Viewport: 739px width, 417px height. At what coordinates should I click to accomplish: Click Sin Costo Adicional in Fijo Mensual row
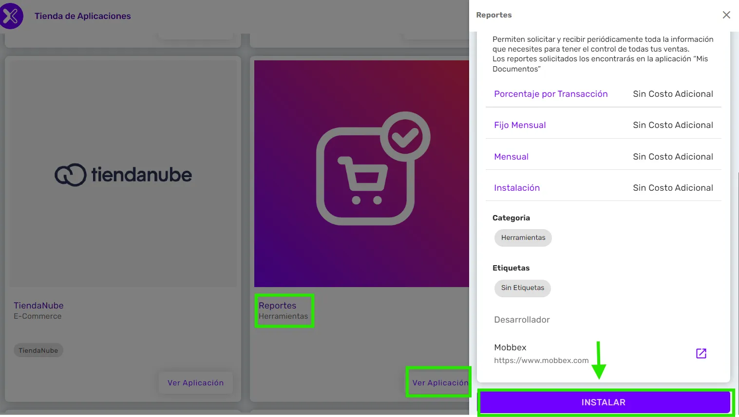tap(673, 125)
